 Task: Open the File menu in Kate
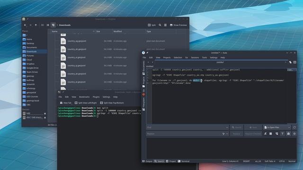point(144,58)
